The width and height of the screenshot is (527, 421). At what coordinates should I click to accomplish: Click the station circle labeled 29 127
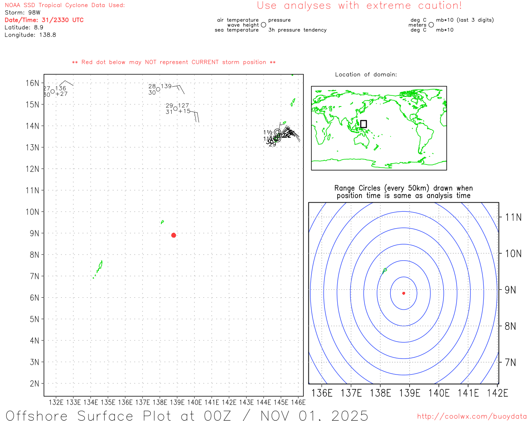click(175, 109)
